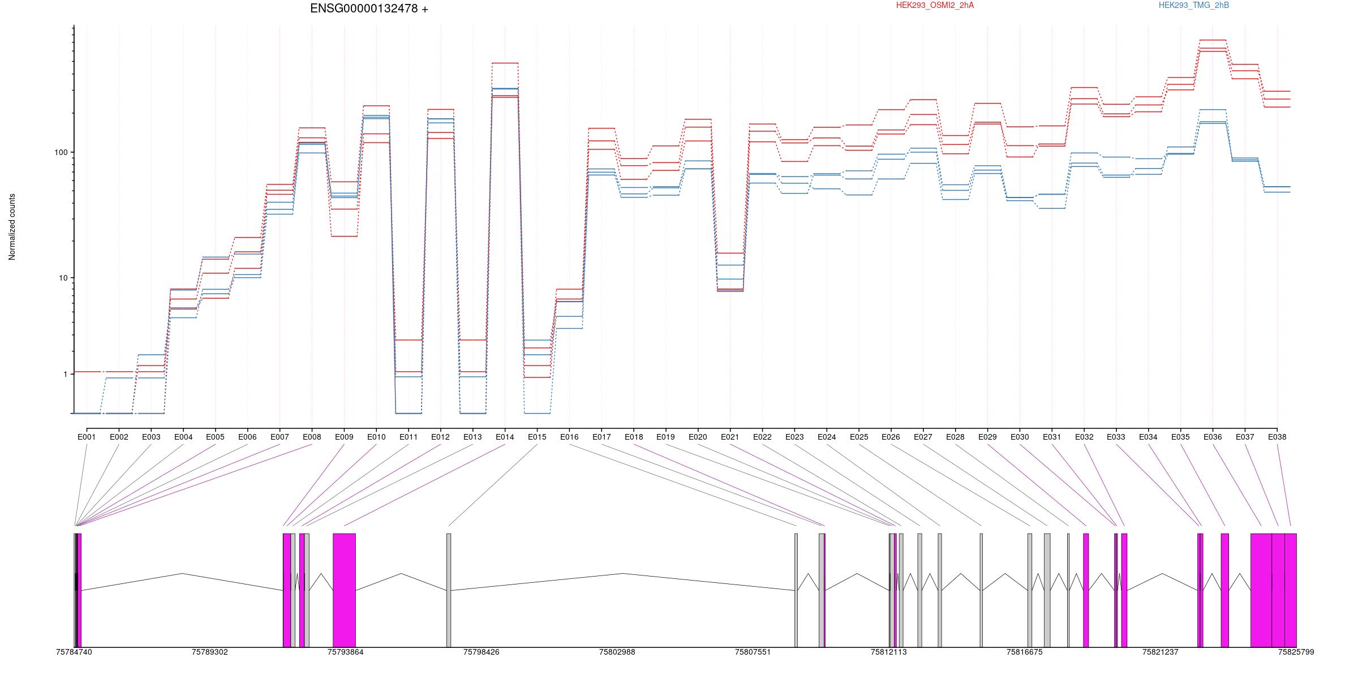Viewport: 1358px width, 679px height.
Task: Click y-axis tick label 1
Action: point(65,375)
